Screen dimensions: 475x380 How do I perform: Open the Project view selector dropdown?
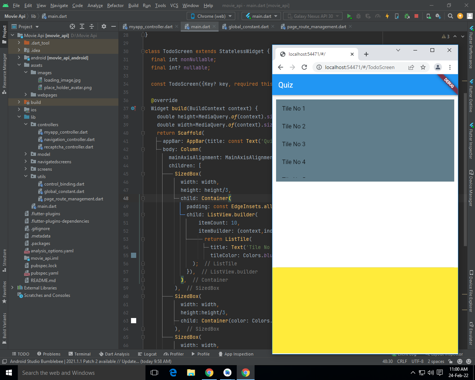(x=25, y=26)
